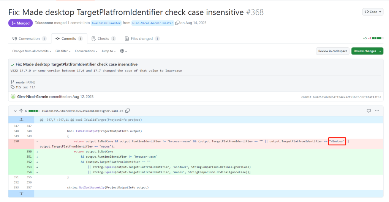Copy the AvaloniaDesigner.xaml.cs file path

pyautogui.click(x=128, y=111)
